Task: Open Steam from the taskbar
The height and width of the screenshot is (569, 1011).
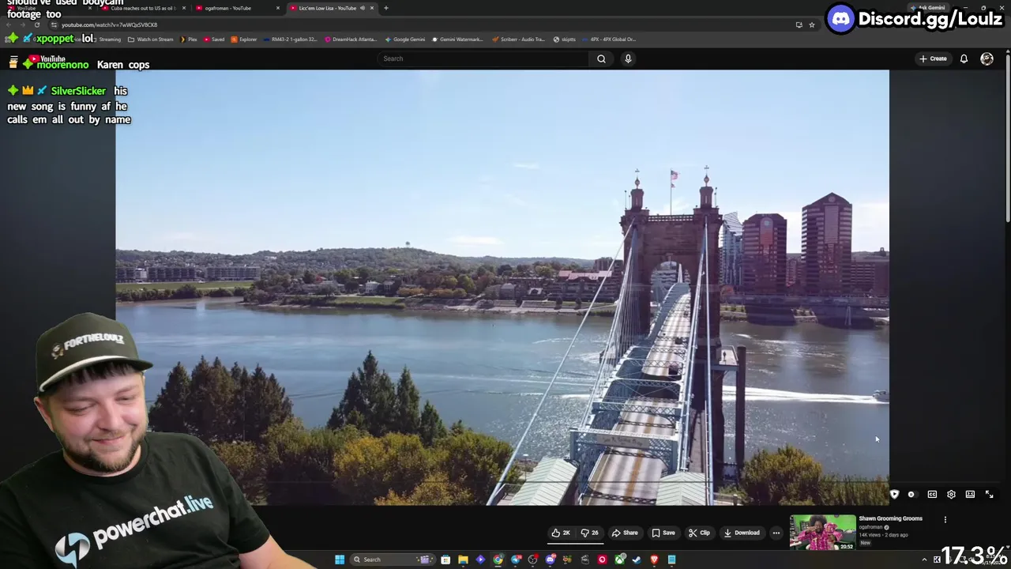Action: click(x=637, y=560)
